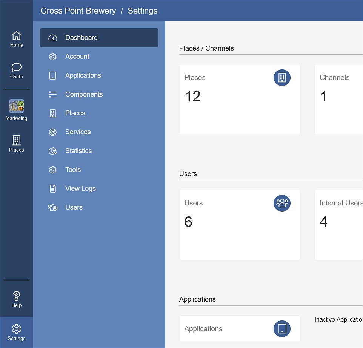
Task: Open Chats from the left rail
Action: pyautogui.click(x=17, y=71)
